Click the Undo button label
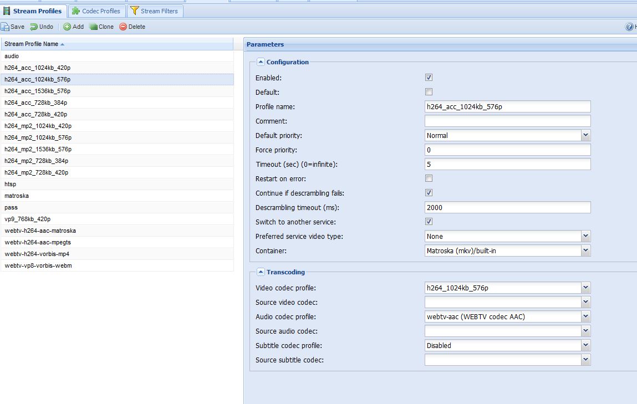The image size is (637, 404). tap(47, 27)
